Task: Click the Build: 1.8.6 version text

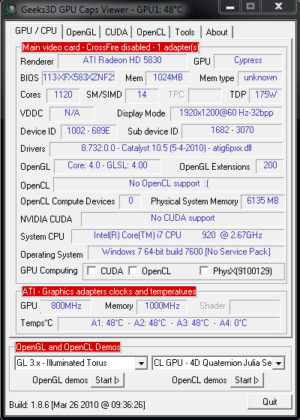Action: tap(77, 404)
